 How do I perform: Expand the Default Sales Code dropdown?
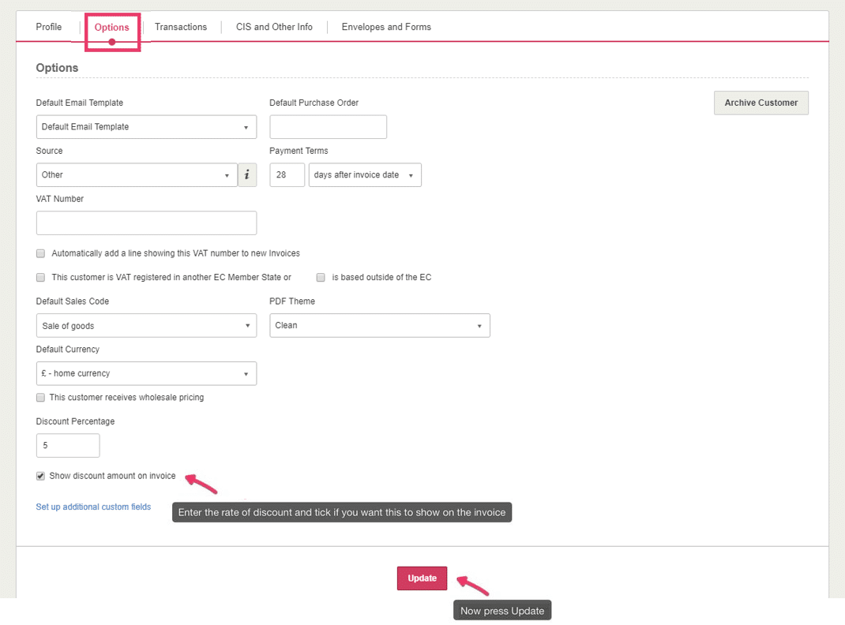point(146,326)
